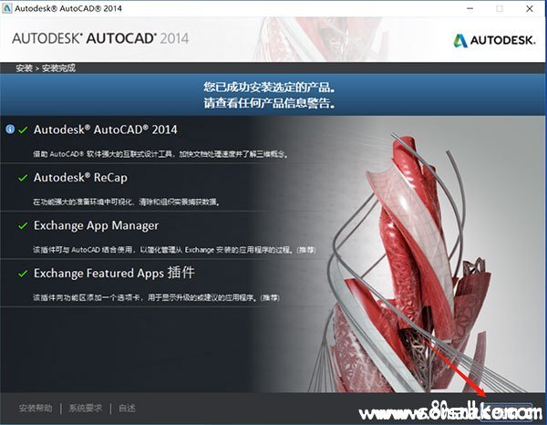Click the description text under Autodesk ReCap
This screenshot has width=547, height=425.
point(127,202)
